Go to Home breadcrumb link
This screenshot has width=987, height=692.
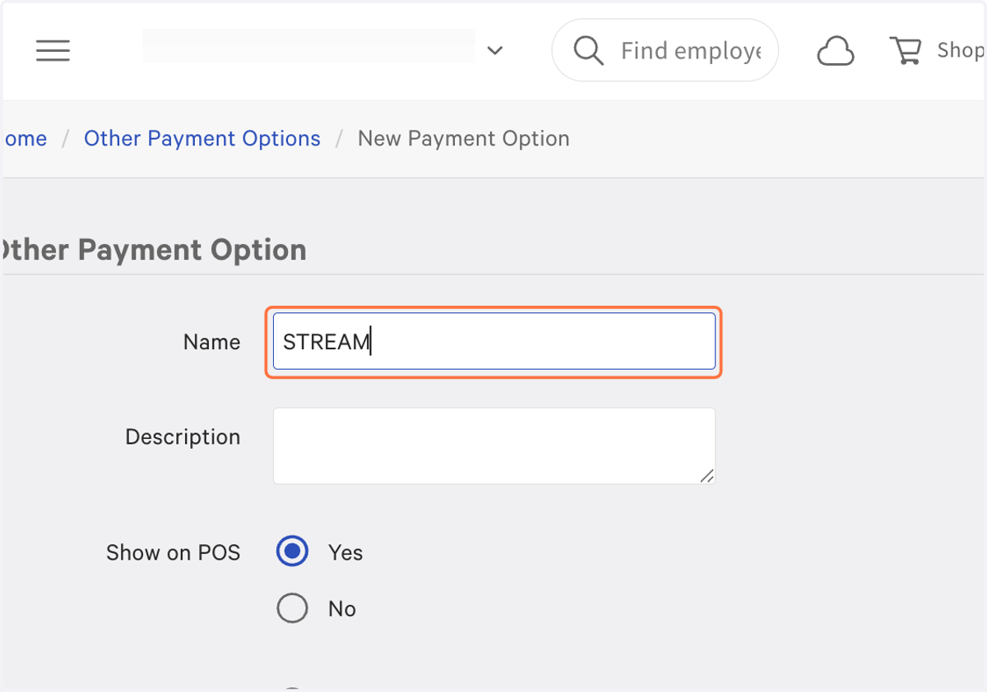(24, 138)
